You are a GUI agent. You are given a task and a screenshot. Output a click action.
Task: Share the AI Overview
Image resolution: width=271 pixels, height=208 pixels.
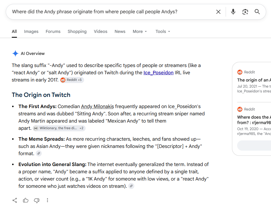(15, 200)
